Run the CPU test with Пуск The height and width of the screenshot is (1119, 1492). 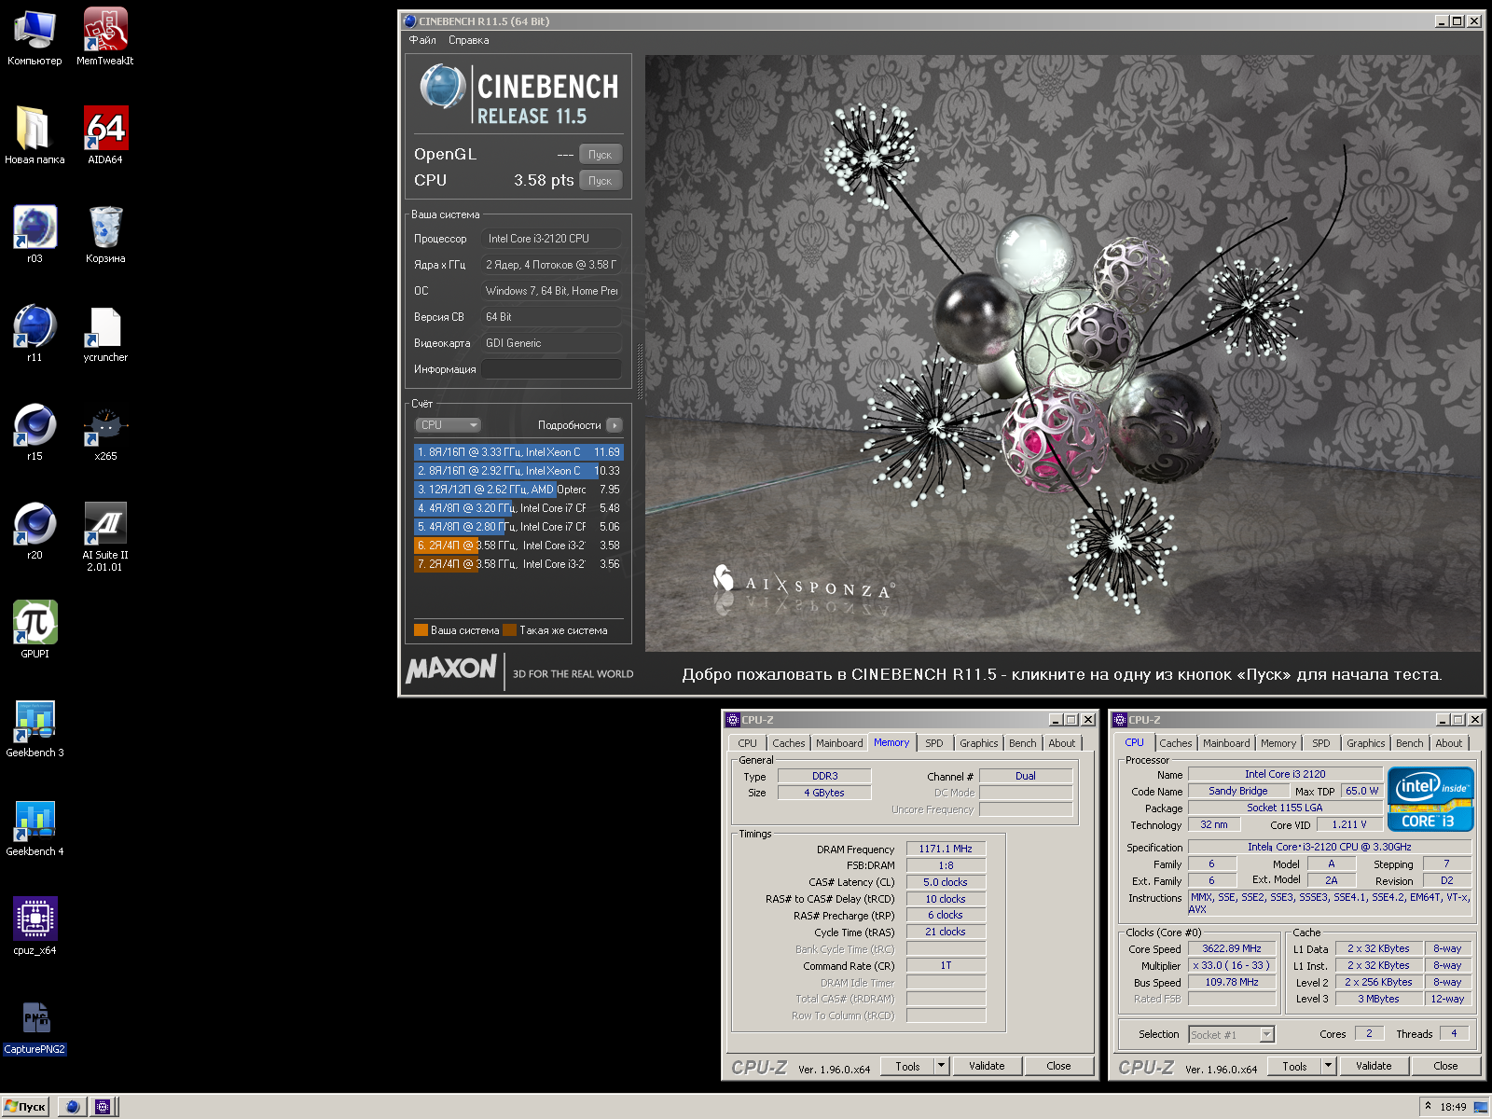tap(600, 181)
